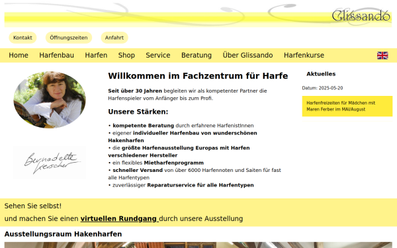This screenshot has height=248, width=397.
Task: Click the Datum: 2025-05-20 text
Action: click(x=322, y=88)
